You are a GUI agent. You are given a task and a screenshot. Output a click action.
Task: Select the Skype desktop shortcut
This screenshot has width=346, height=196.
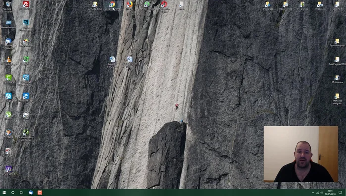pos(8,97)
